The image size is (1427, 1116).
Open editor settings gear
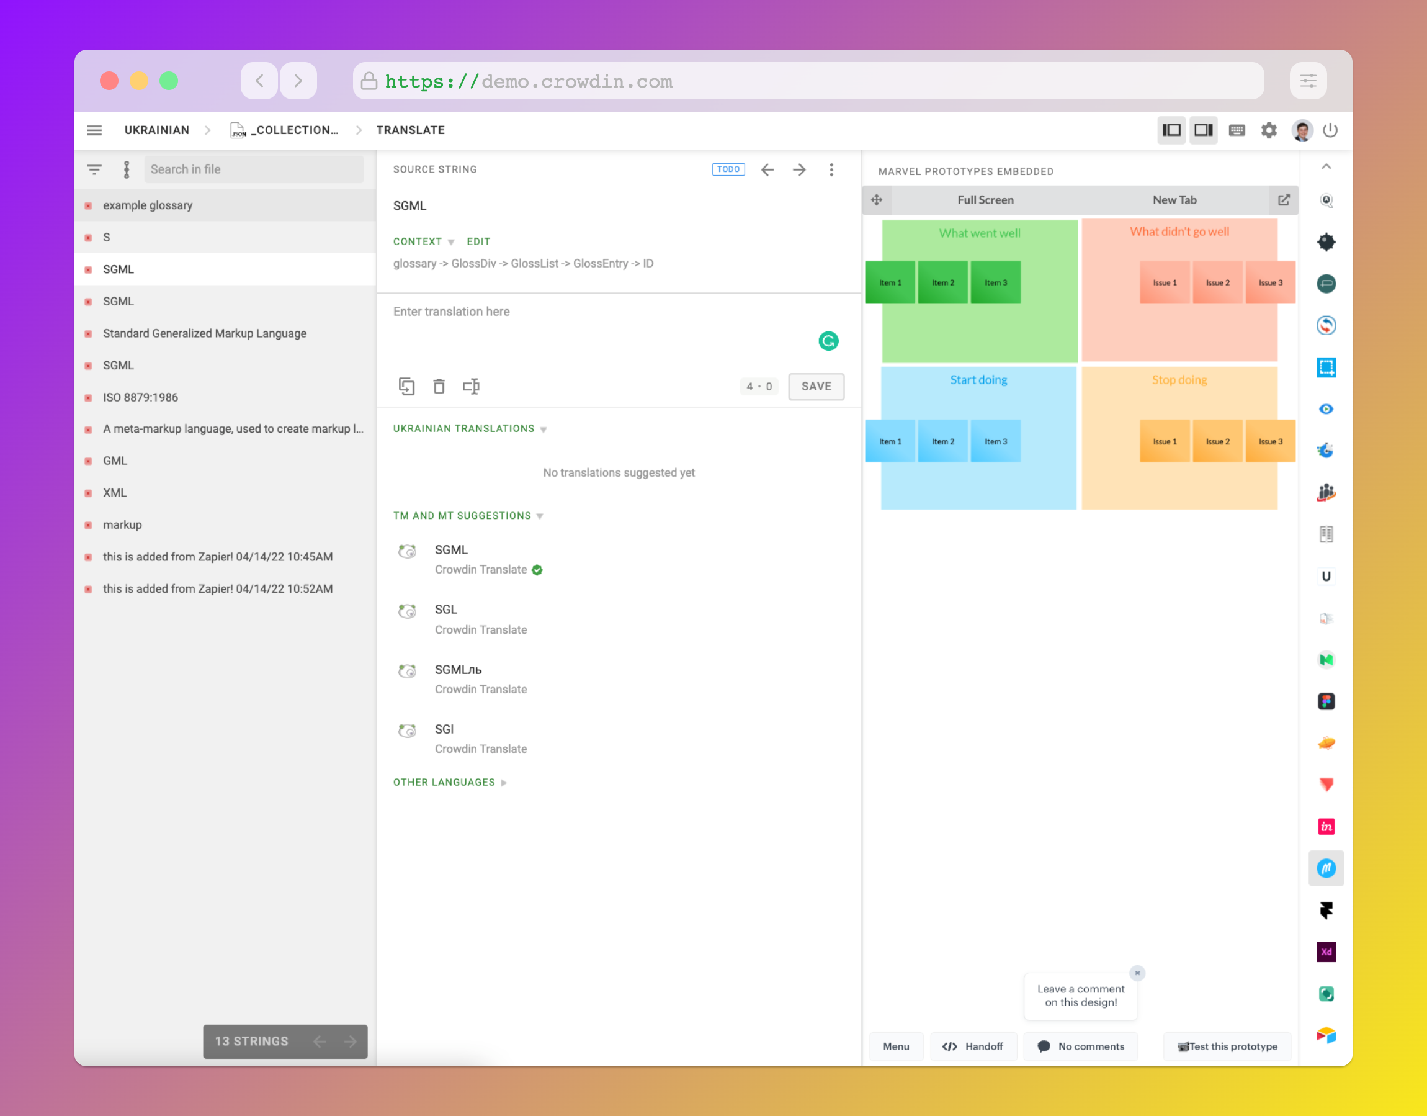(x=1269, y=130)
